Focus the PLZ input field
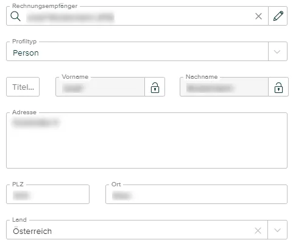This screenshot has width=293, height=248. point(48,194)
